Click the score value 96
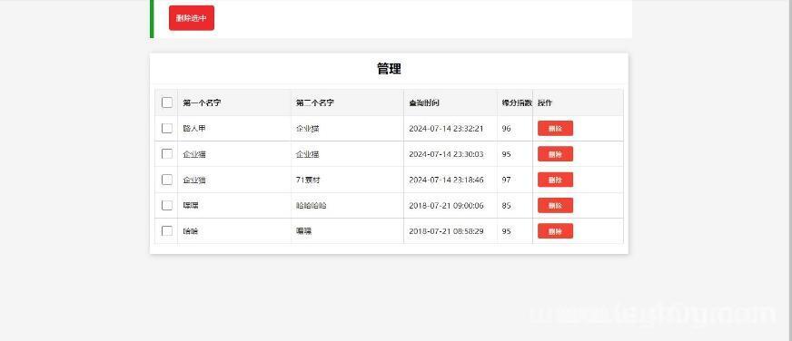 tap(506, 129)
